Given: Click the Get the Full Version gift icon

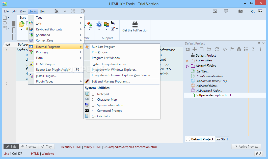Looking at the screenshot, I should (135, 25).
